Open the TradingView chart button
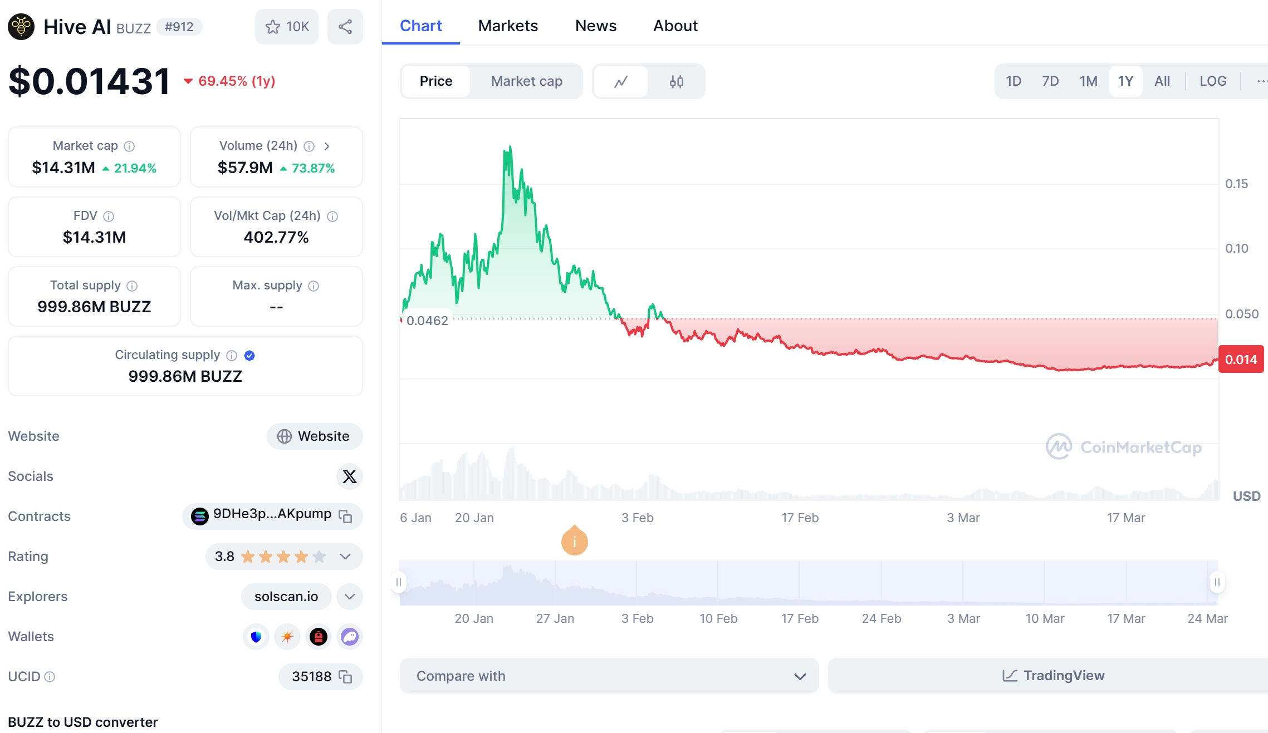1268x733 pixels. pyautogui.click(x=1052, y=676)
